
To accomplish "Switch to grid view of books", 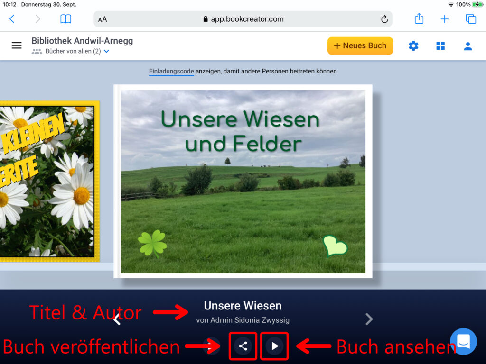I will 440,46.
